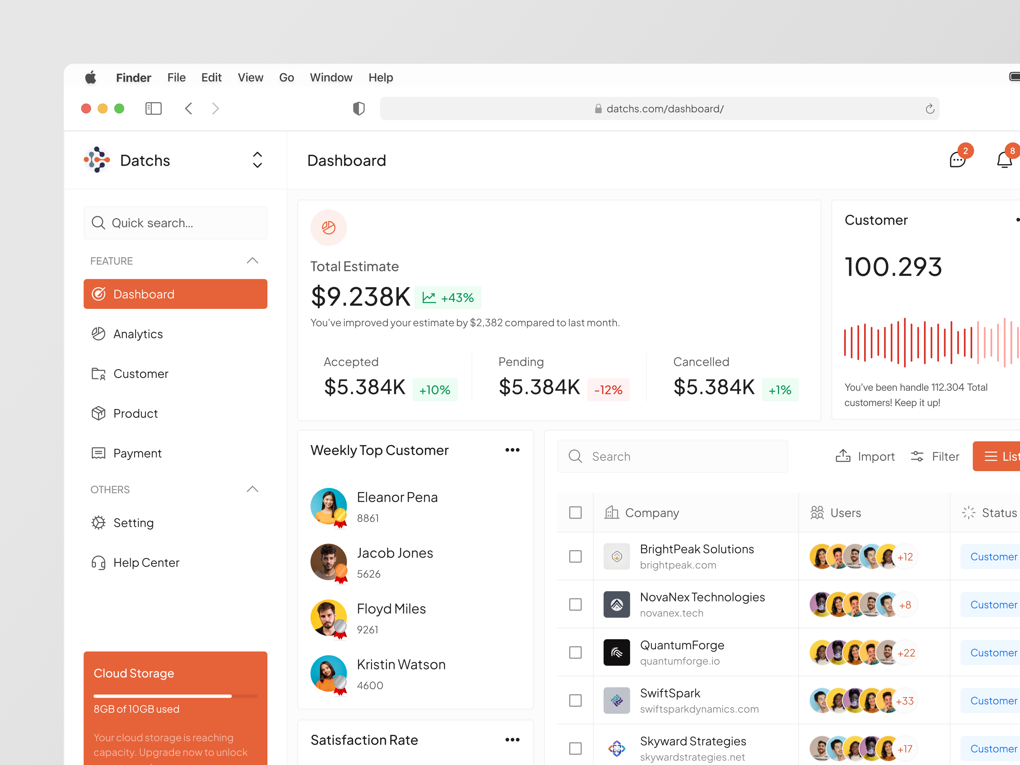Toggle select-all checkbox in table header
This screenshot has width=1020, height=765.
575,513
